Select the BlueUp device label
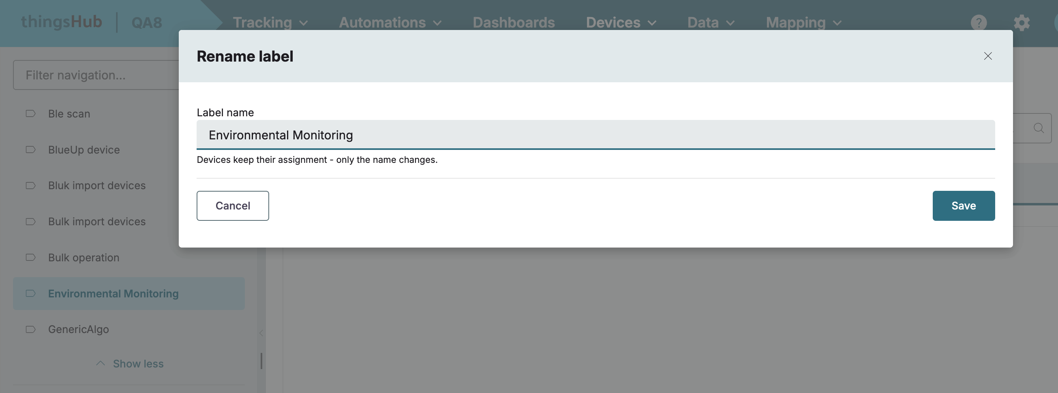Viewport: 1058px width, 393px height. 84,150
